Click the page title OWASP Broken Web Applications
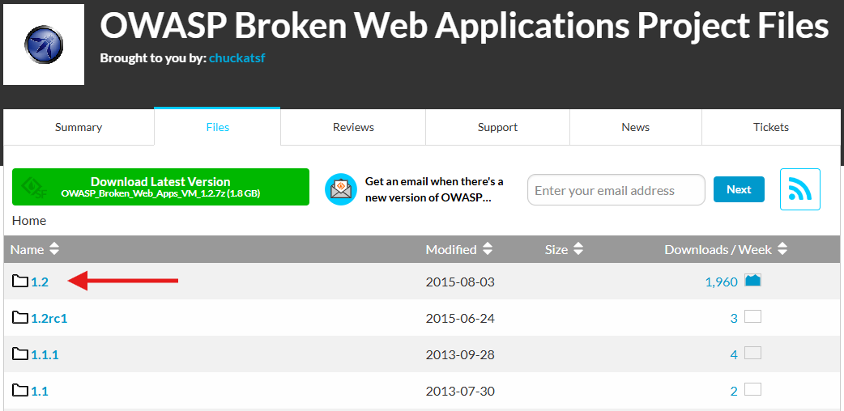844x411 pixels. (464, 26)
